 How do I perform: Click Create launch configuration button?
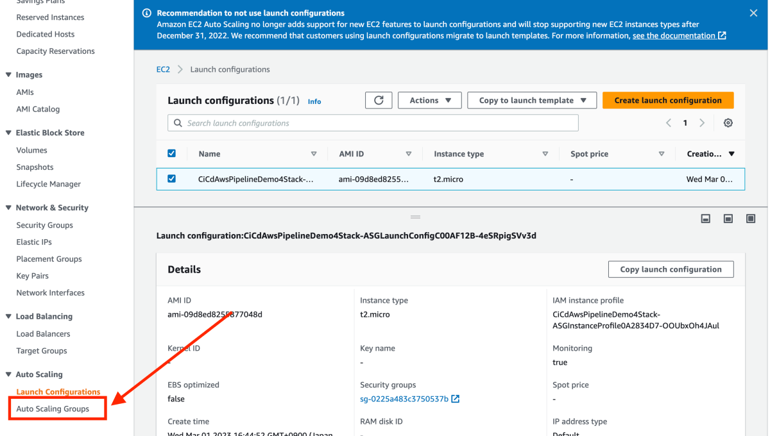tap(668, 101)
